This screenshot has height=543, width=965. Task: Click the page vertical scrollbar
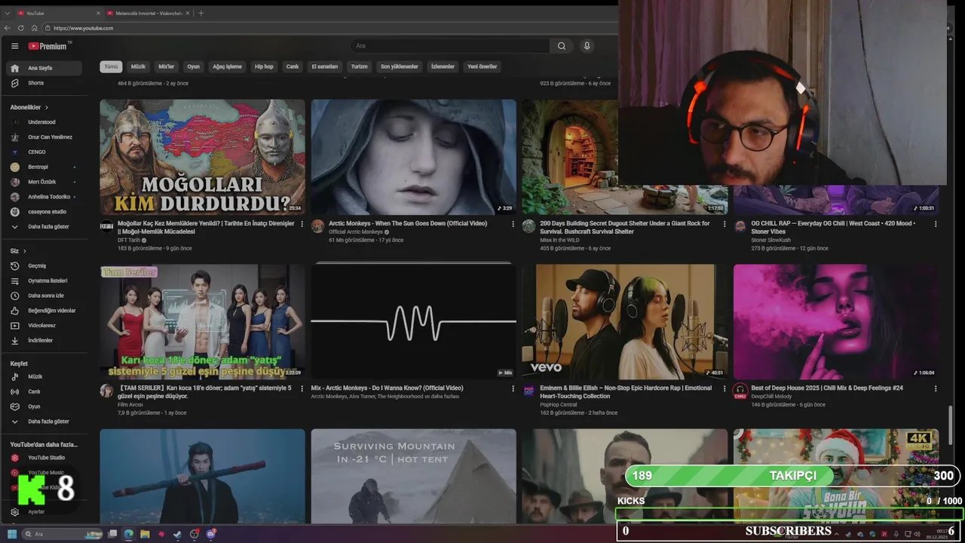tap(950, 424)
